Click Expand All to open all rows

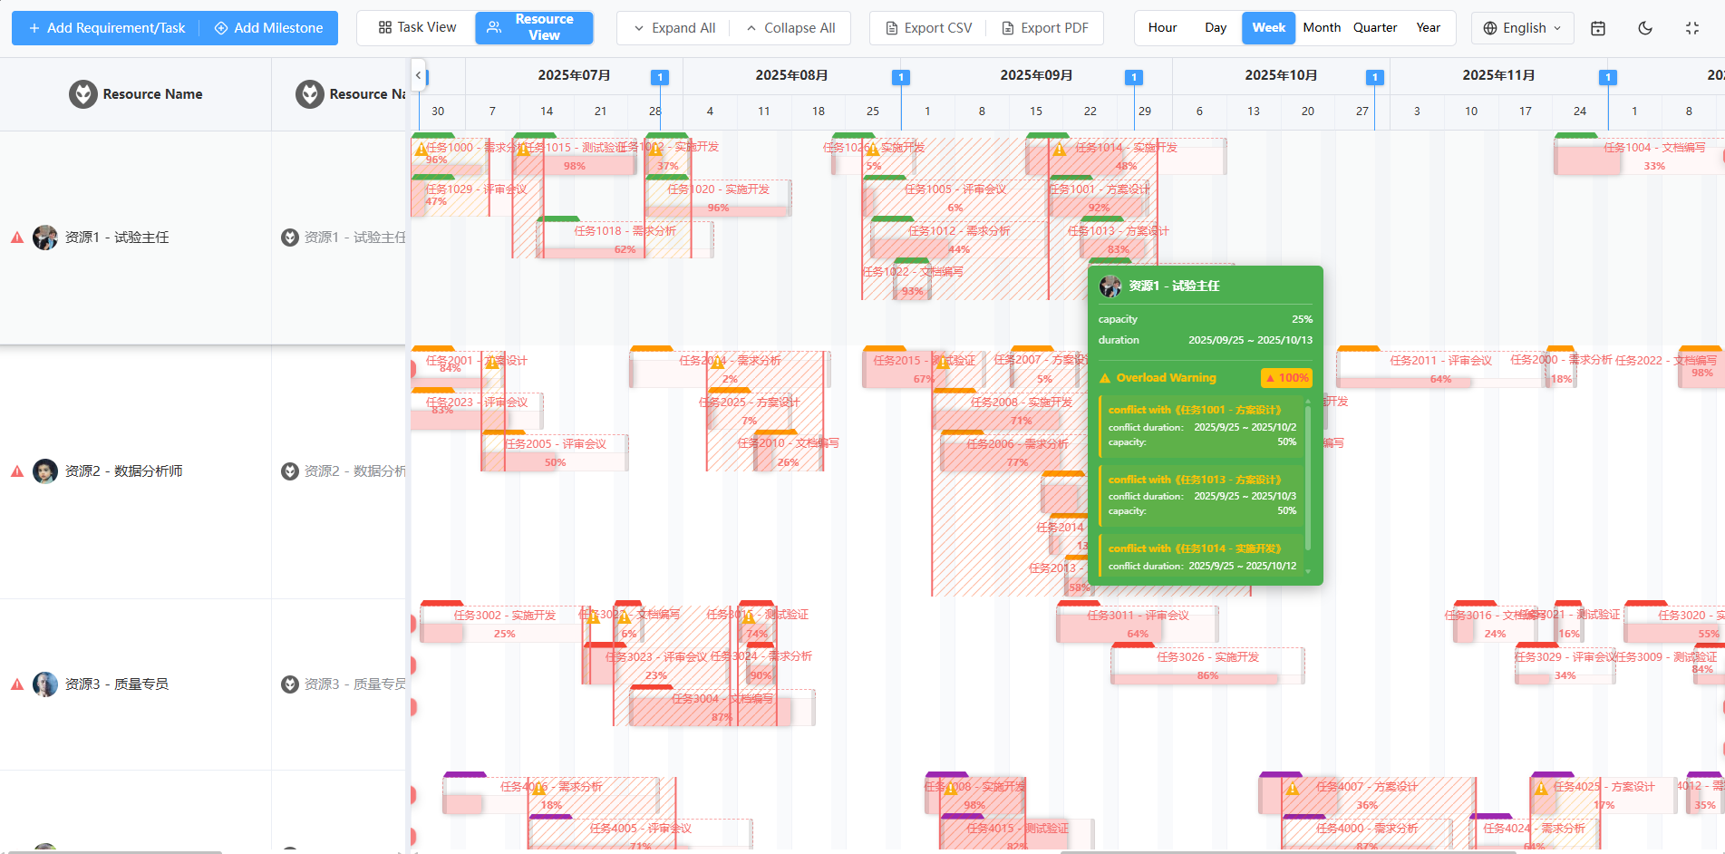[673, 28]
